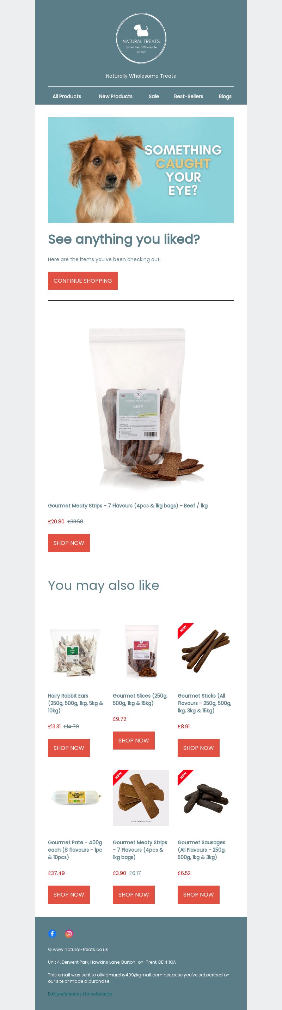
Task: Open Best-Sellers navigation link
Action: click(x=189, y=96)
